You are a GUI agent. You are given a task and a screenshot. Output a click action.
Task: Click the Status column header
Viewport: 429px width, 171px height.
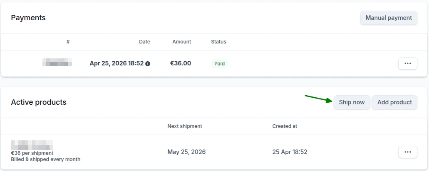click(218, 42)
